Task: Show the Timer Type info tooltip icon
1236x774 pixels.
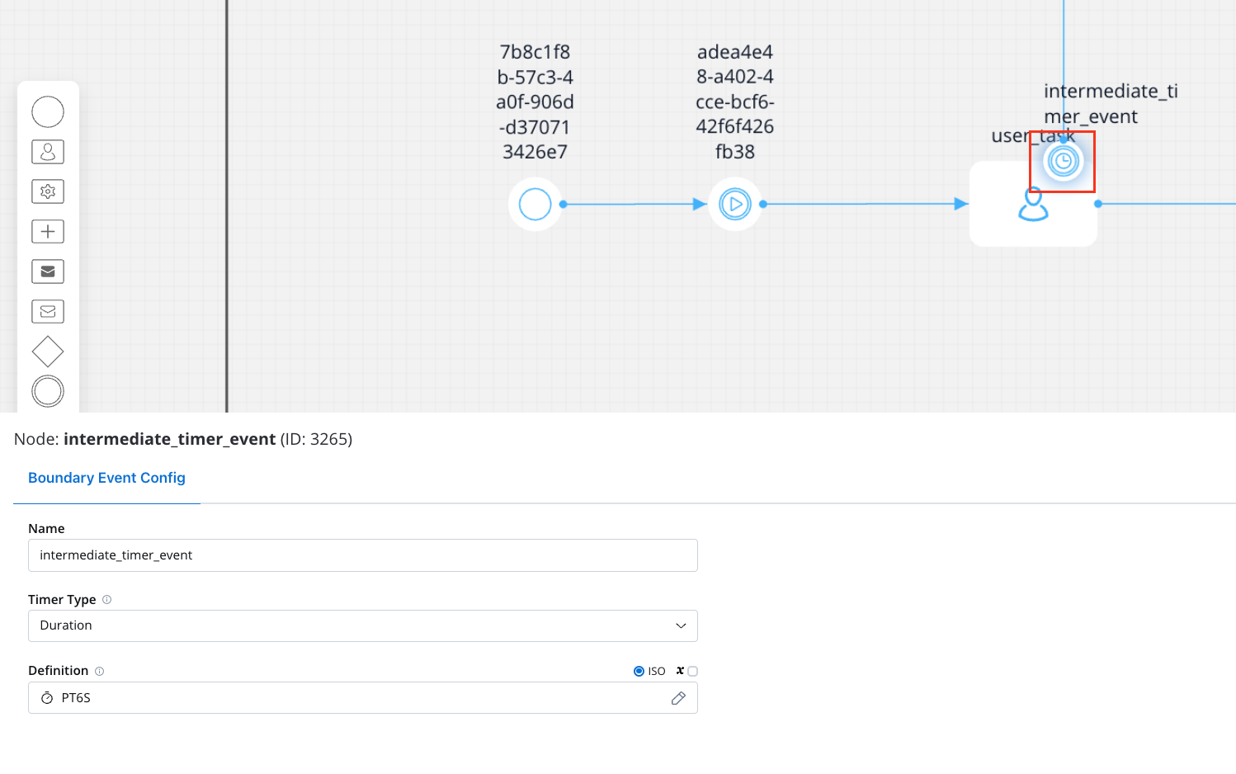Action: click(106, 600)
